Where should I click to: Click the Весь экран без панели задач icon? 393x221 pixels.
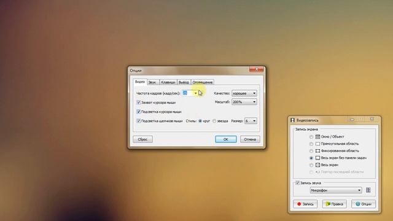click(x=317, y=158)
